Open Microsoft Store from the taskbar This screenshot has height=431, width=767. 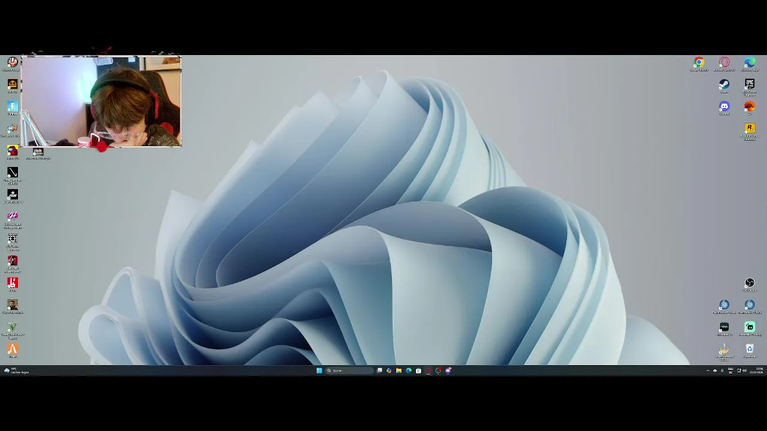click(418, 371)
